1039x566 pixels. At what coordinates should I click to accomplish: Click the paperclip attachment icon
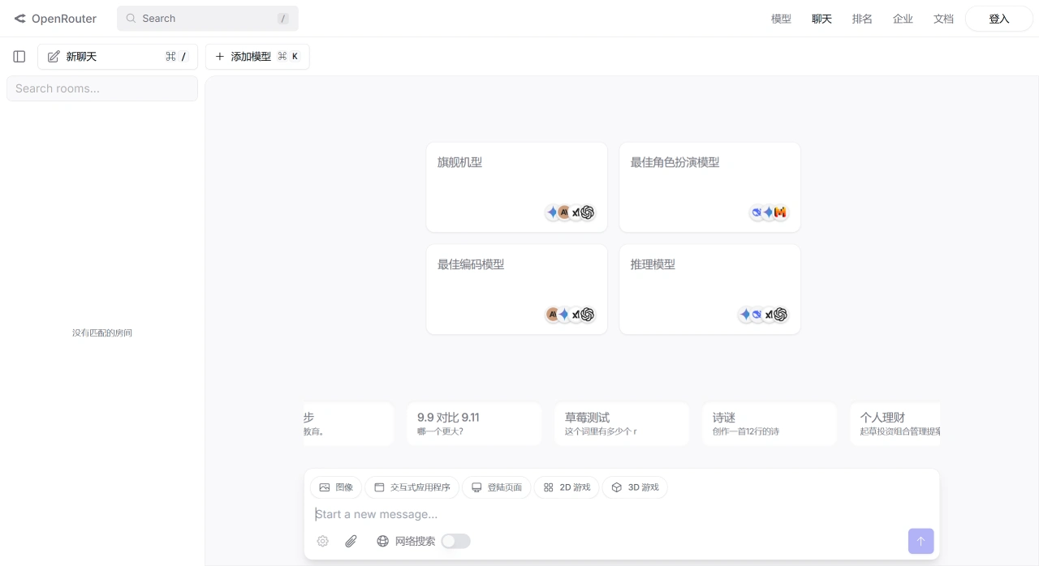coord(351,541)
